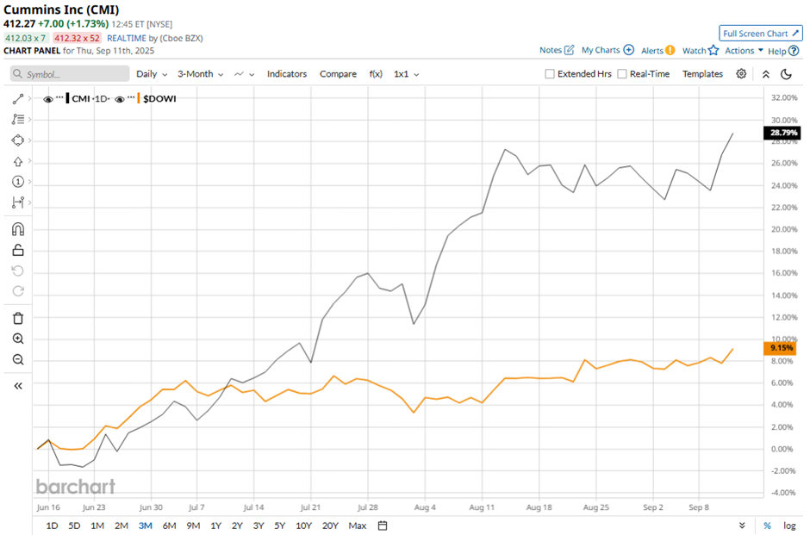Viewport: 810px width, 535px height.
Task: Open the Templates menu
Action: tap(702, 74)
